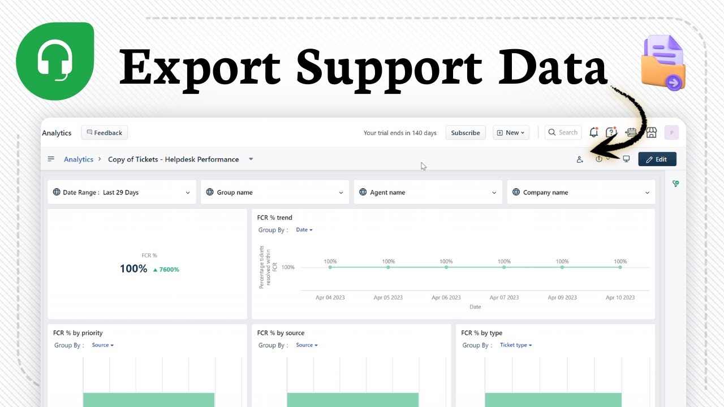Screen dimensions: 724x407
Task: Change Group By Source in FCR % by source
Action: 307,345
